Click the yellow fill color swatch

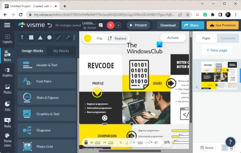[x=87, y=39]
